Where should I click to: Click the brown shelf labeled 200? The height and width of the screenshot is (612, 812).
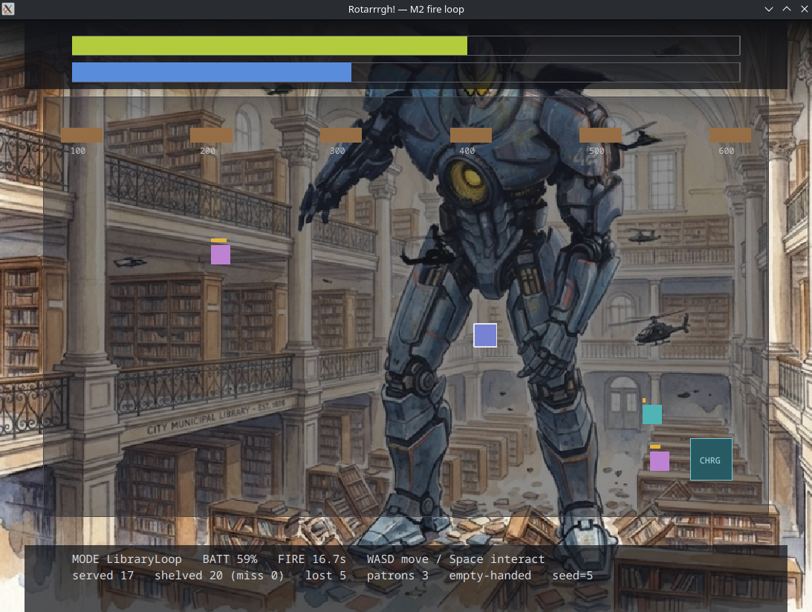pyautogui.click(x=211, y=135)
